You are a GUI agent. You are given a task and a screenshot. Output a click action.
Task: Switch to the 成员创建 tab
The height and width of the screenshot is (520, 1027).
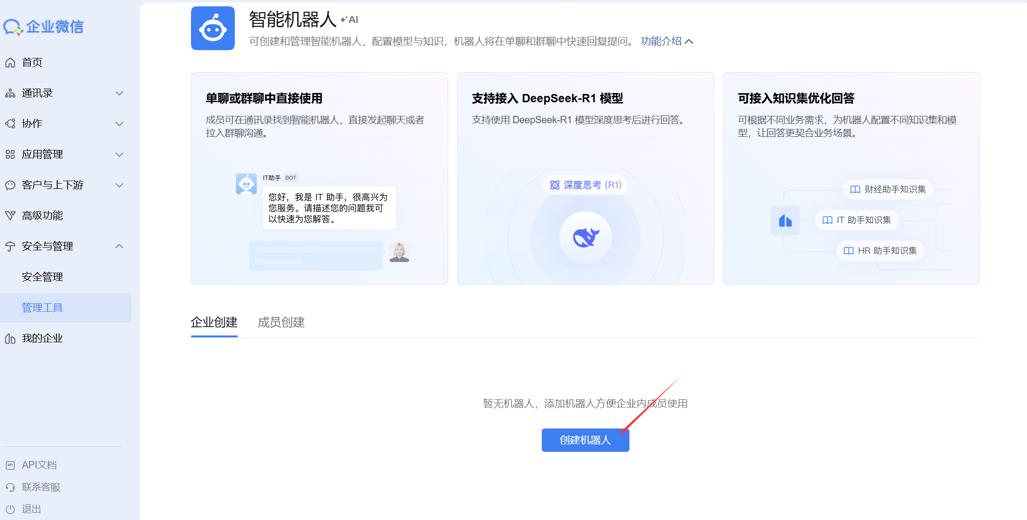point(281,322)
